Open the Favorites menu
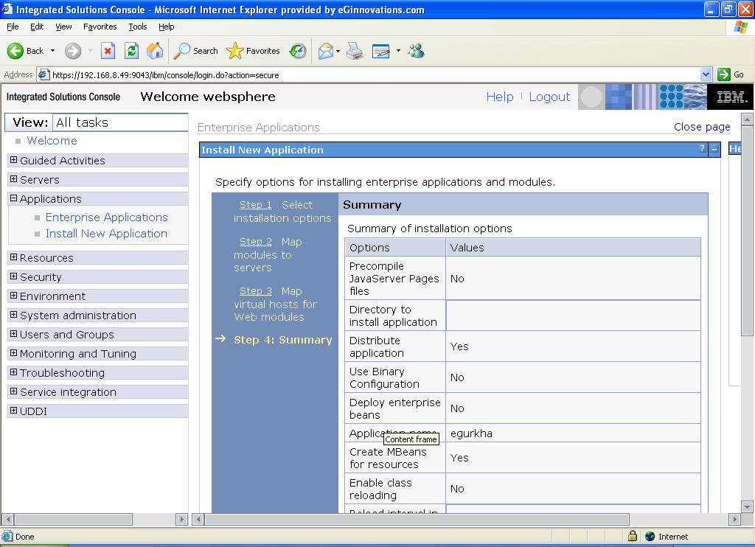This screenshot has width=755, height=547. click(x=100, y=27)
